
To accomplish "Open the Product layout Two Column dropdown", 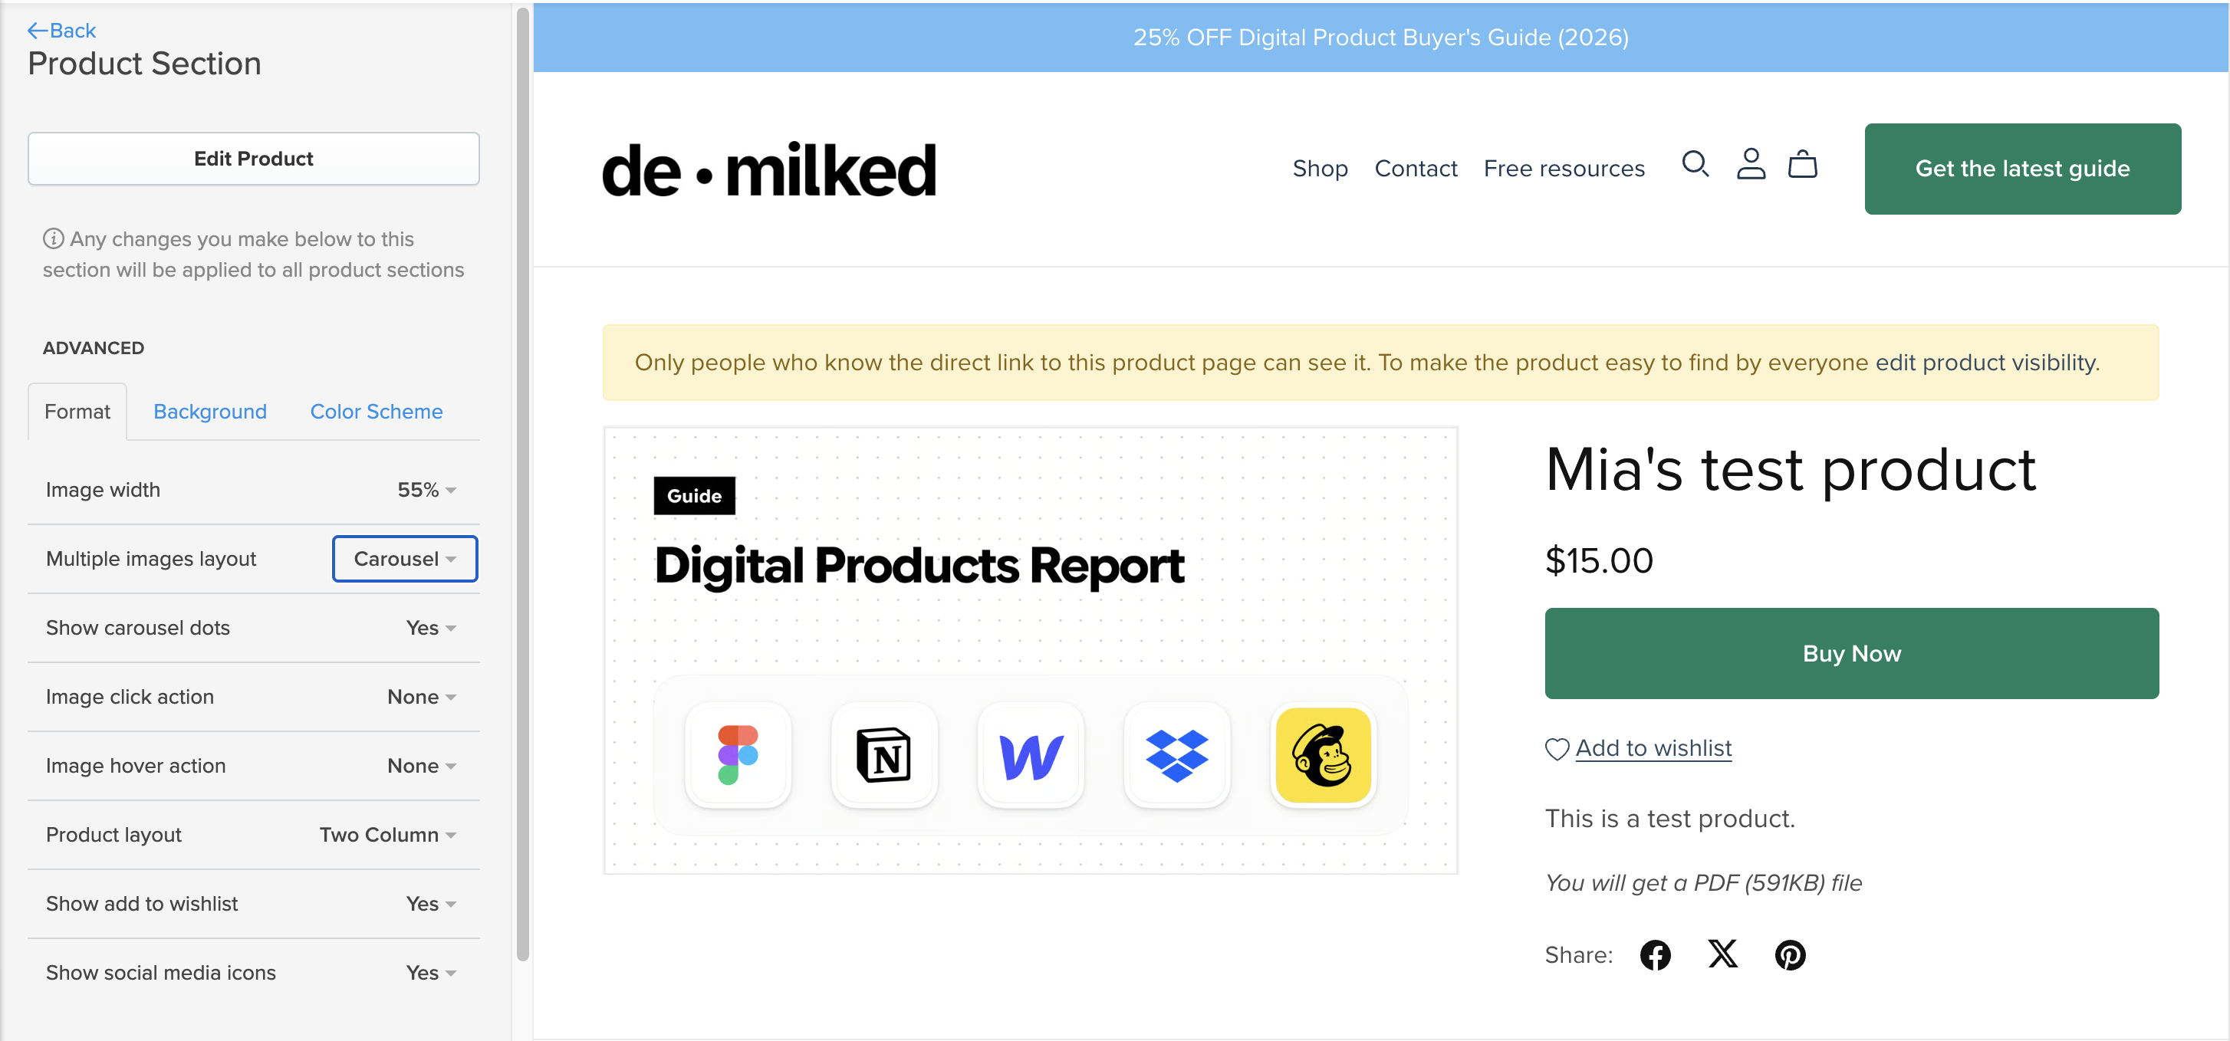I will tap(388, 835).
